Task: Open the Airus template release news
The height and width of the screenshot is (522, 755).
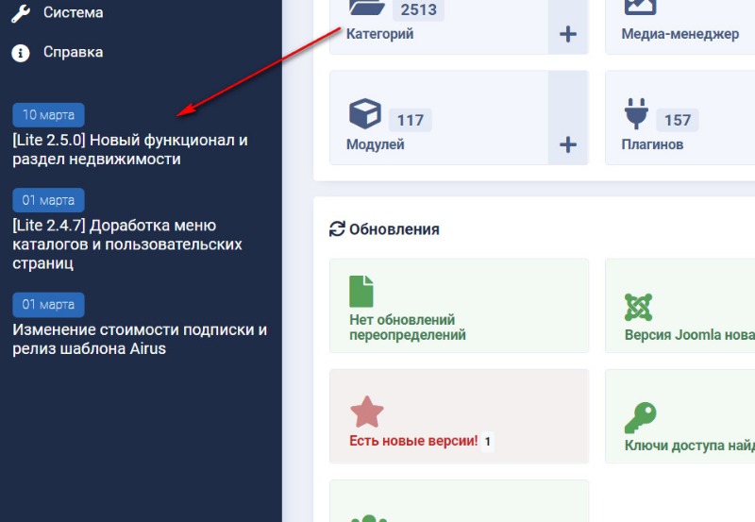Action: [x=139, y=339]
